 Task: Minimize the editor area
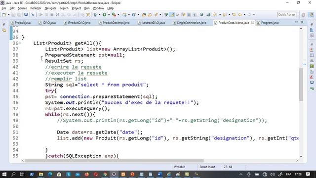coord(296,22)
